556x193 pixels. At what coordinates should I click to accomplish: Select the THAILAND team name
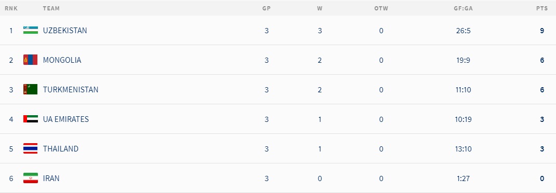tap(61, 149)
